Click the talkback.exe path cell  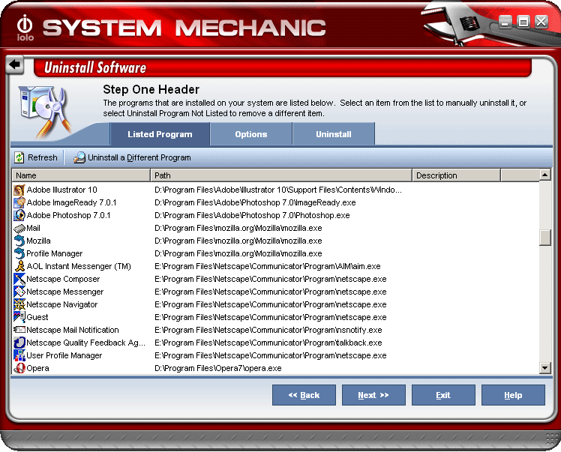(268, 343)
